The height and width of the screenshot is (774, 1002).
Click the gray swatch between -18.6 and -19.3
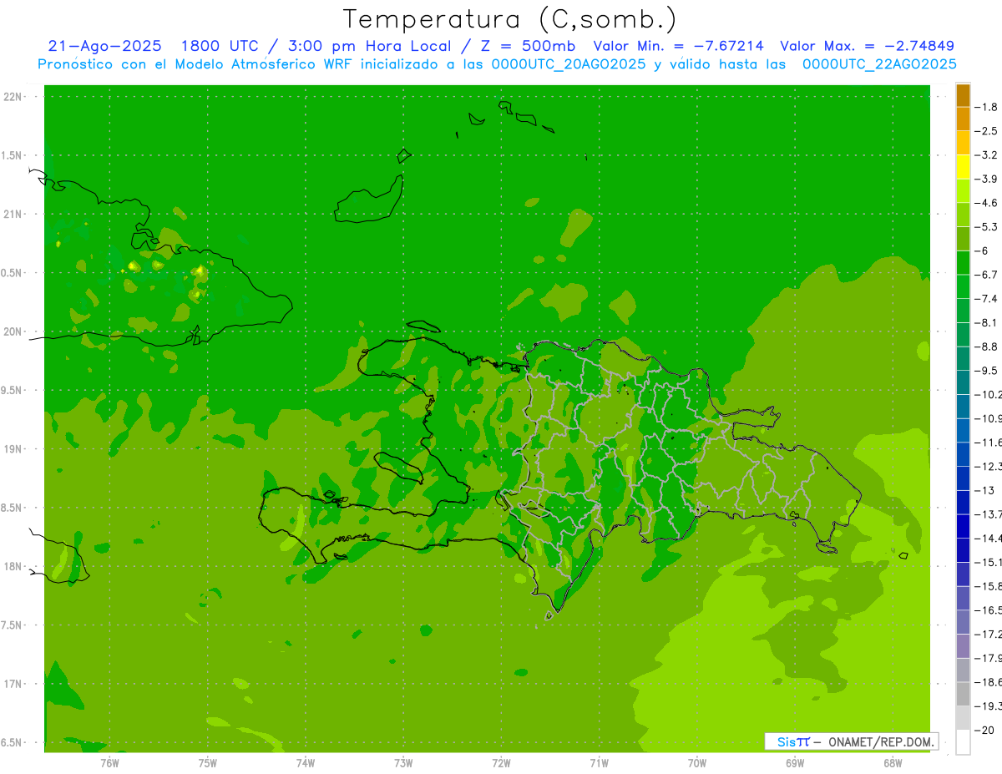pos(963,694)
